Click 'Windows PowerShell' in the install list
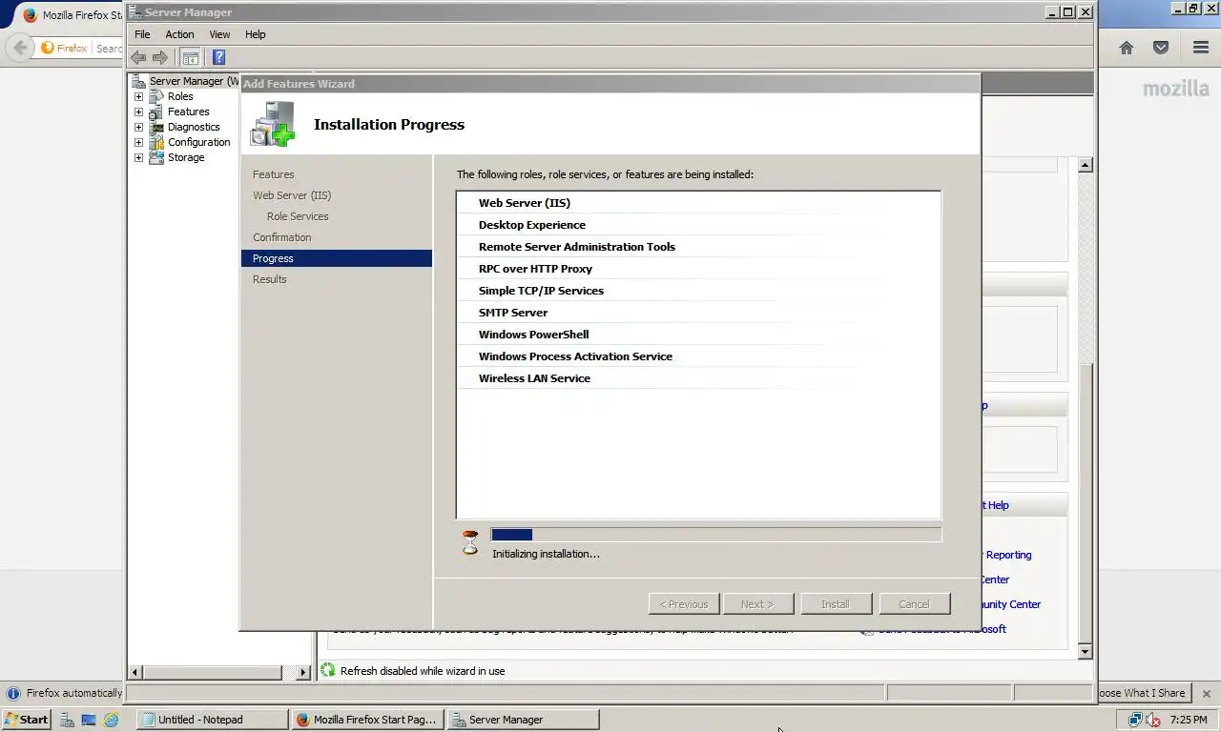The height and width of the screenshot is (732, 1221). pos(533,335)
